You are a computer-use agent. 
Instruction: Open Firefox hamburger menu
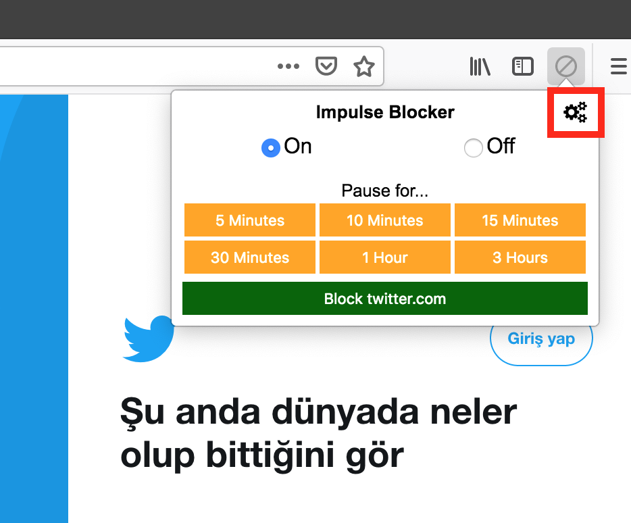pyautogui.click(x=619, y=66)
